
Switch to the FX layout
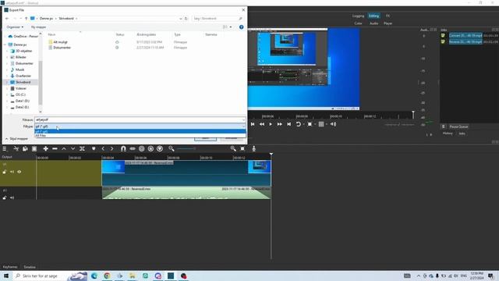tap(388, 16)
